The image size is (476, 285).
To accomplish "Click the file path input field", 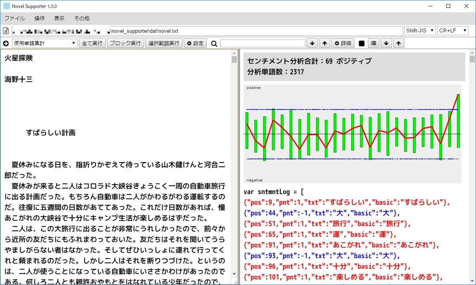I will coord(208,30).
